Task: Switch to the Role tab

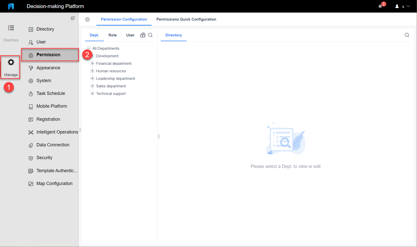Action: click(x=112, y=35)
